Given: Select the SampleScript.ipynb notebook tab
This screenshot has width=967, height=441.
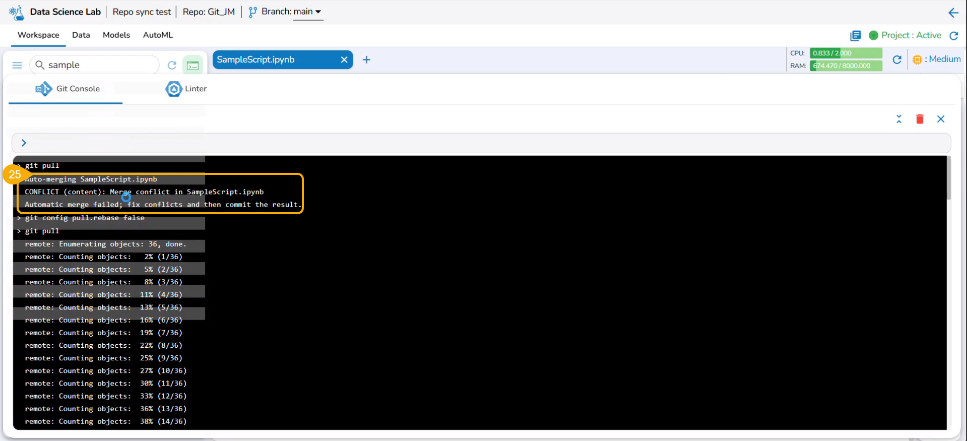Looking at the screenshot, I should (282, 59).
